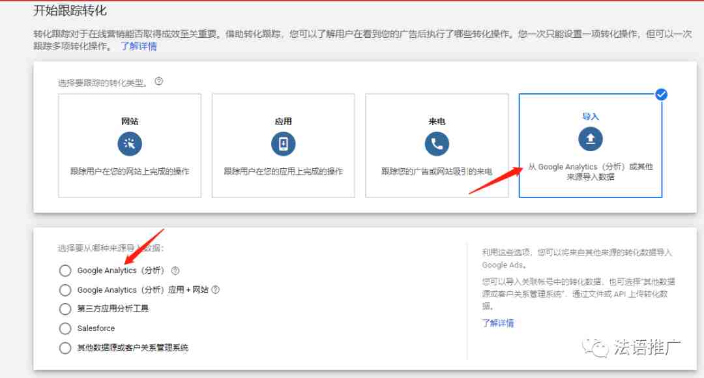Viewport: 704px width, 378px height.
Task: Click text 跟踪用户在您的应用上完成的操作
Action: pyautogui.click(x=284, y=171)
